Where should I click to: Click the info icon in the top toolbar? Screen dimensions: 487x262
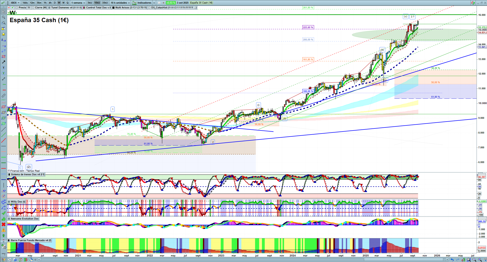159,3
